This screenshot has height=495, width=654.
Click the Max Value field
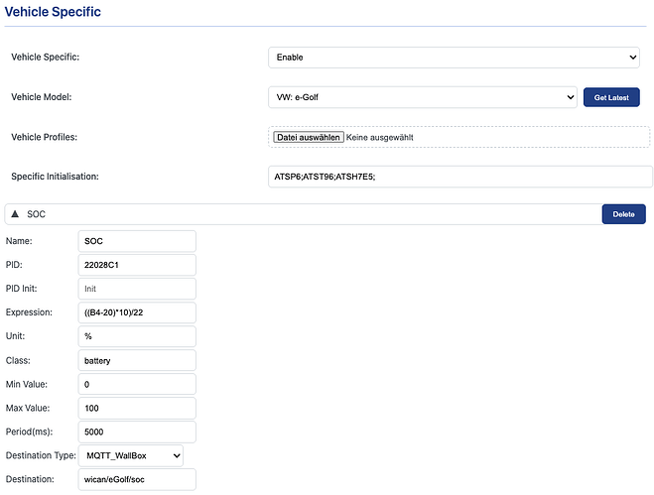click(x=136, y=408)
